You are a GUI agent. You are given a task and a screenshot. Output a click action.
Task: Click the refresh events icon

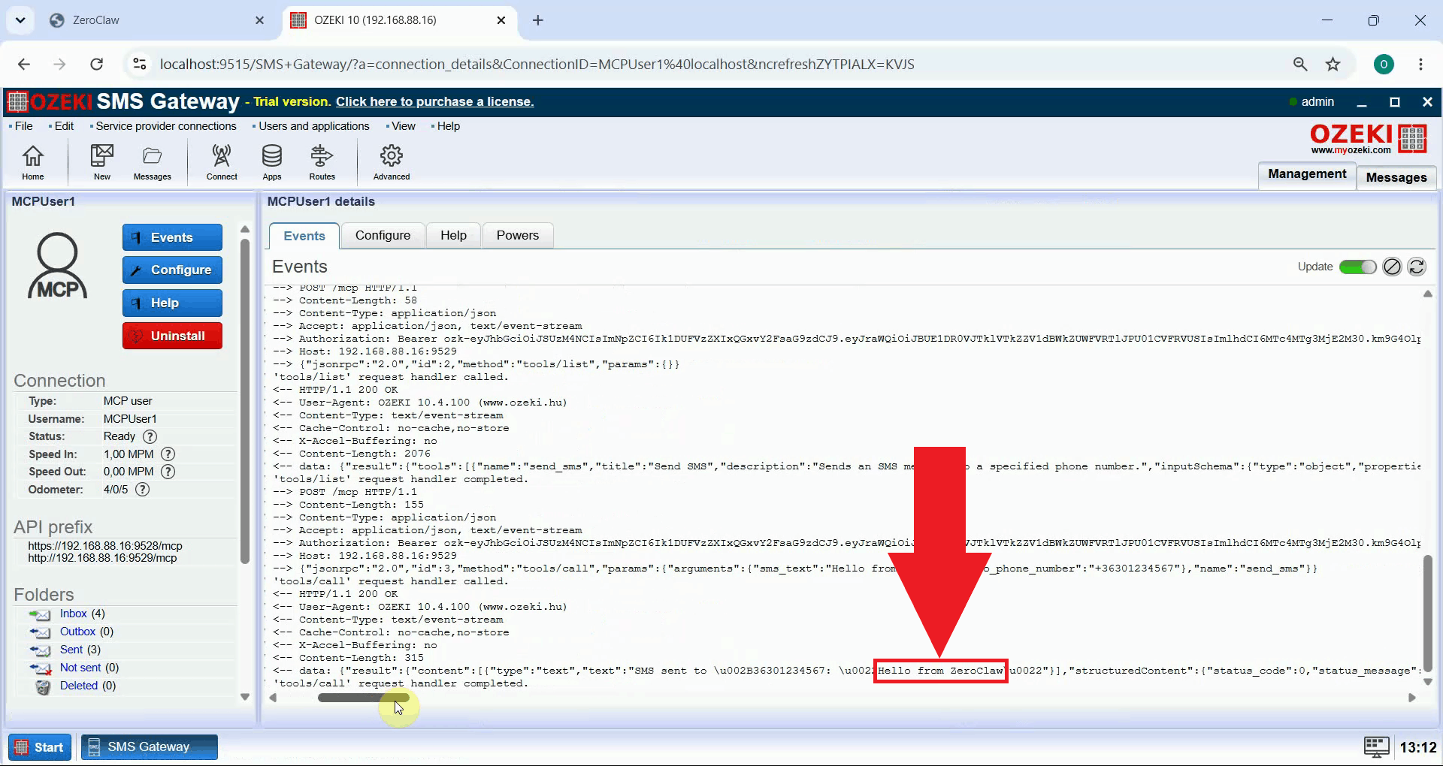[1417, 267]
